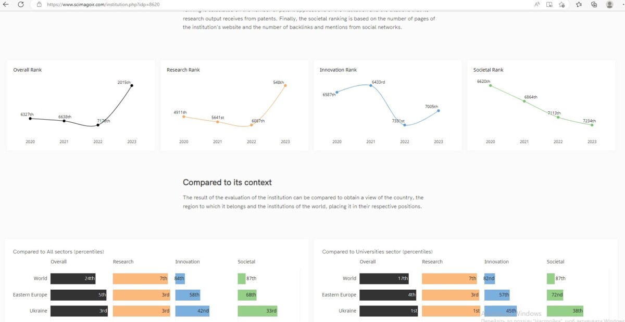Click the Read aloud icon

(x=537, y=4)
